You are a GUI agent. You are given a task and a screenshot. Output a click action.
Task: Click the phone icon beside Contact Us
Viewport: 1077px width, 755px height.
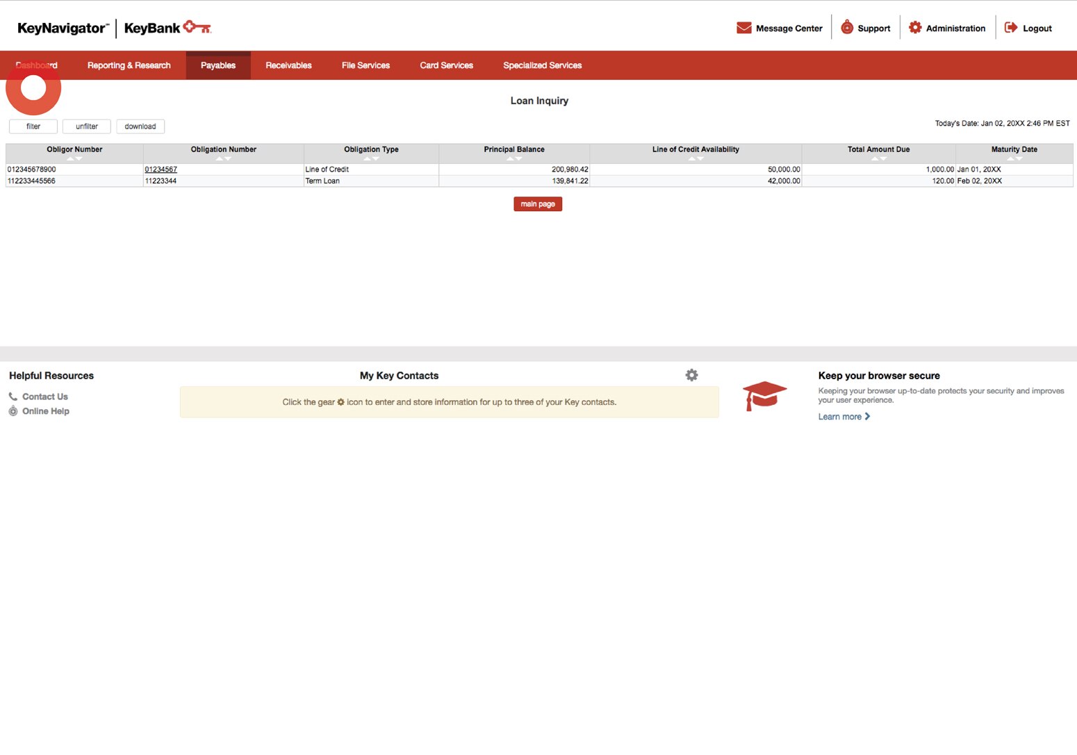(13, 396)
